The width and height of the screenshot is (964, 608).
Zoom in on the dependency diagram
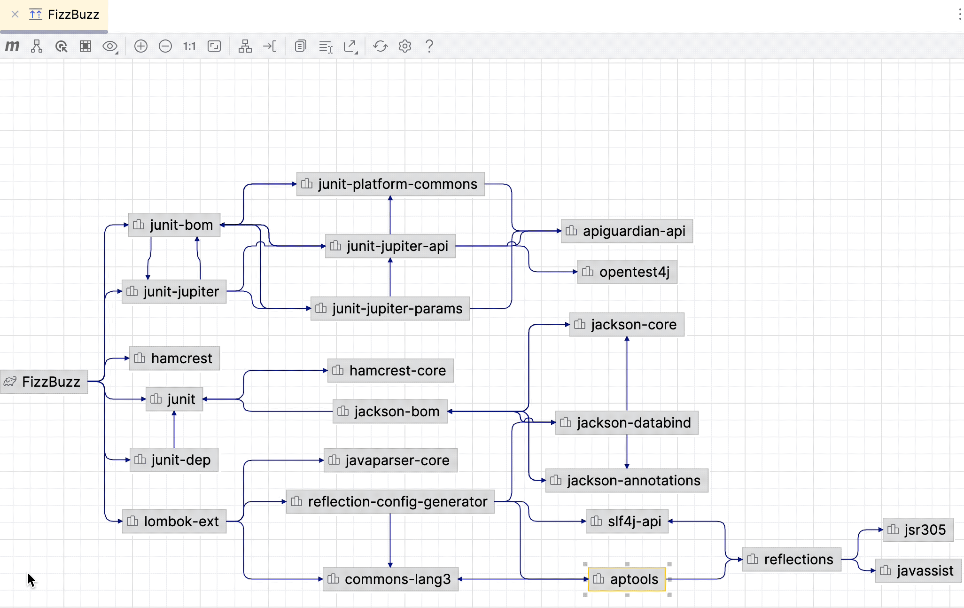pyautogui.click(x=140, y=46)
